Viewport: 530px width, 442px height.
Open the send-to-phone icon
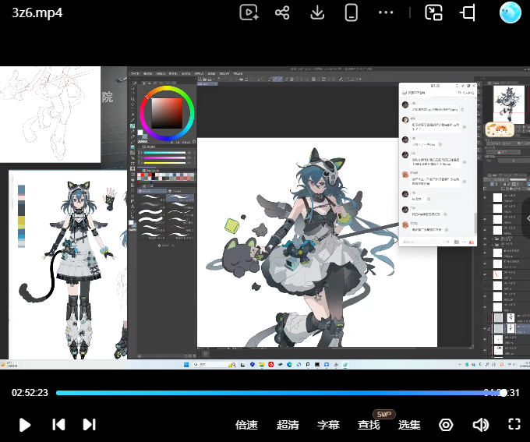point(352,12)
